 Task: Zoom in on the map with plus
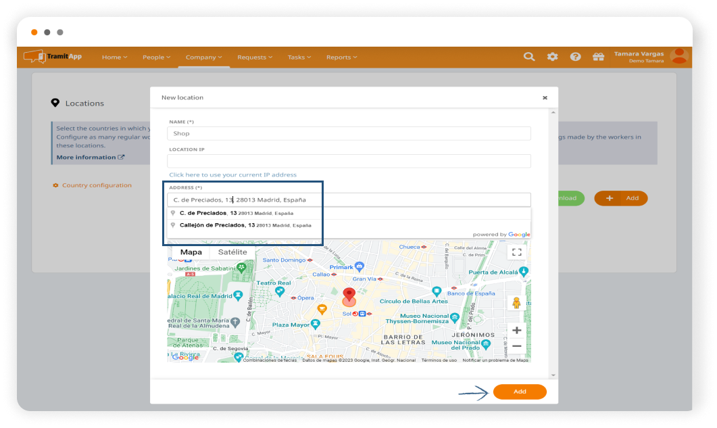click(x=517, y=331)
